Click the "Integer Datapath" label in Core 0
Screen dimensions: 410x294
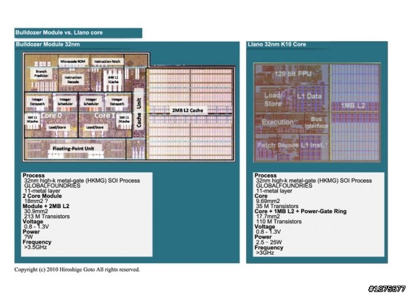click(x=37, y=102)
